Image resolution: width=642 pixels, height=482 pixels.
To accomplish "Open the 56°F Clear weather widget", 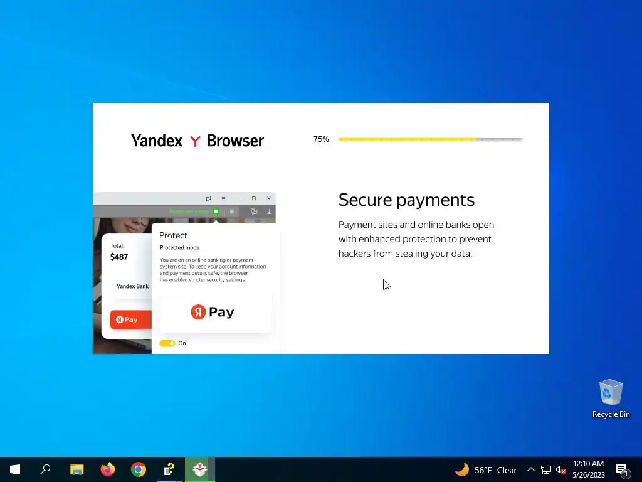I will pos(487,469).
